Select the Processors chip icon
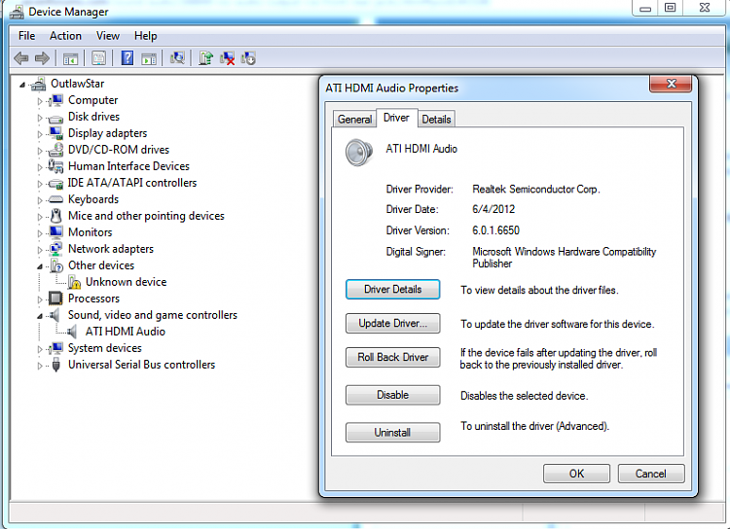Viewport: 730px width, 529px height. point(55,299)
